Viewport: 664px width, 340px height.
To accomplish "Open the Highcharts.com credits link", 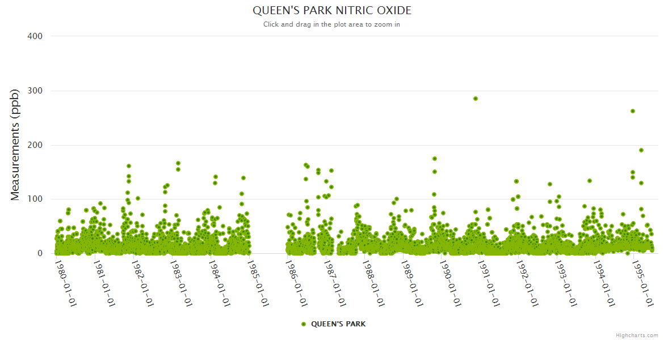I will (637, 335).
